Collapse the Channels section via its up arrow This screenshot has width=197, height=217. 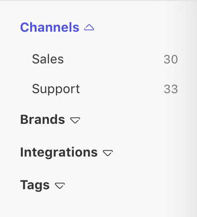tap(89, 27)
